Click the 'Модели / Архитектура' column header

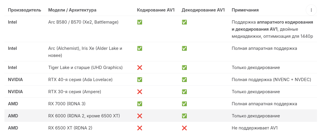72,10
